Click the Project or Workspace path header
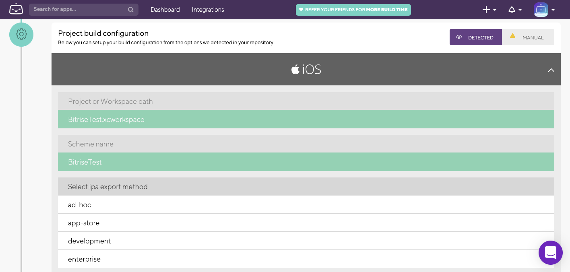 pyautogui.click(x=306, y=101)
